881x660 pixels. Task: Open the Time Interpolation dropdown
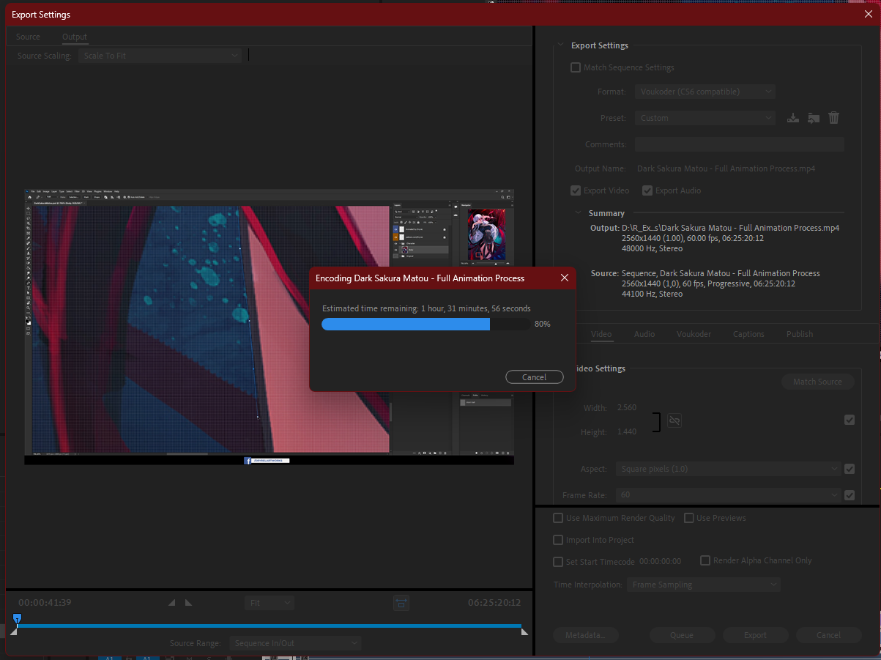coord(703,585)
